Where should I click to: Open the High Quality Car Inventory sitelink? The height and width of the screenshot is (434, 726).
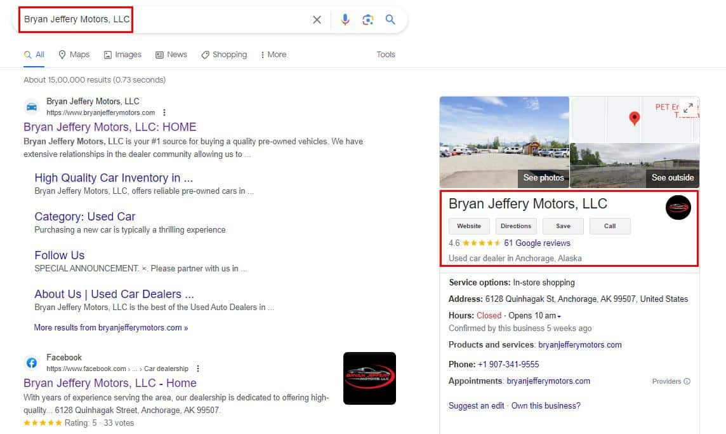coord(114,178)
